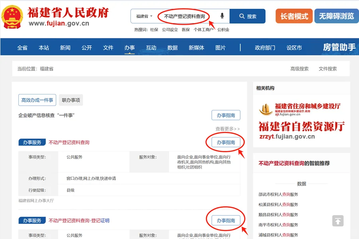
Task: Open 松溪县权利人查询服务
Action: click(278, 204)
